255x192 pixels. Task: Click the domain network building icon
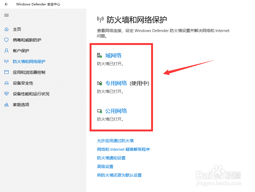(x=100, y=55)
